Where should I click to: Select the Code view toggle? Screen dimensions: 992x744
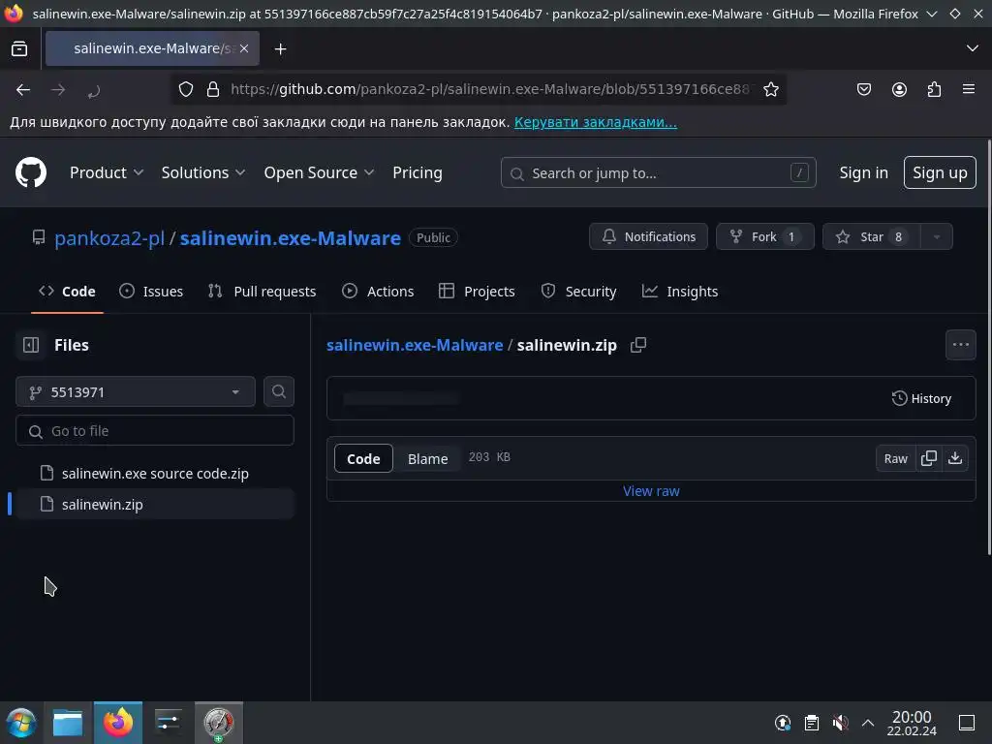pyautogui.click(x=363, y=458)
